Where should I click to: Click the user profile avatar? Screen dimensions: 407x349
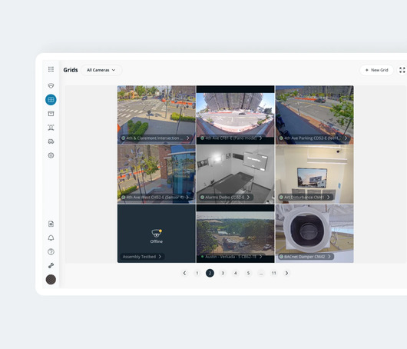(51, 280)
